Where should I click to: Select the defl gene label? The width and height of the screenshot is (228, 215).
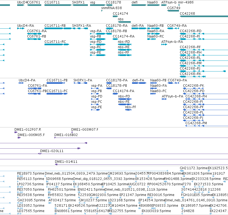click(134, 2)
